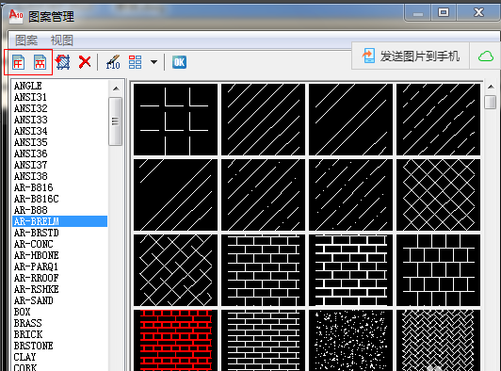This screenshot has height=371, width=501.
Task: Click 发送图片到手机 button
Action: click(x=411, y=56)
